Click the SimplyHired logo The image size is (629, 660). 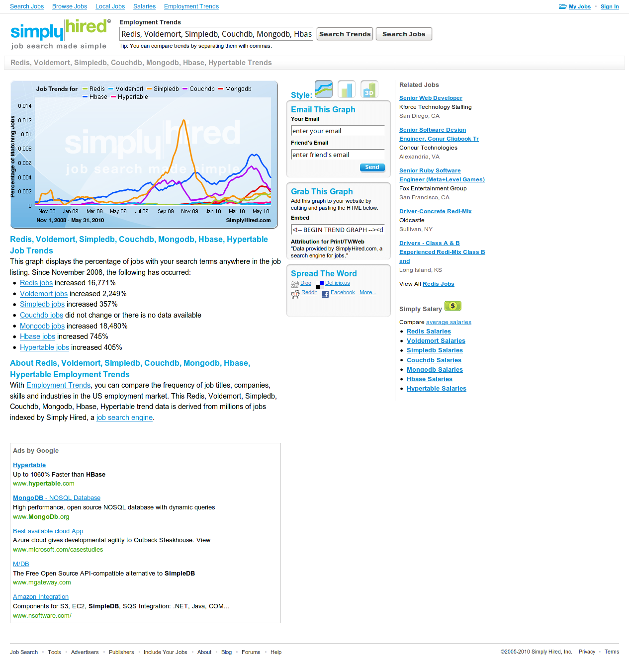click(x=60, y=34)
